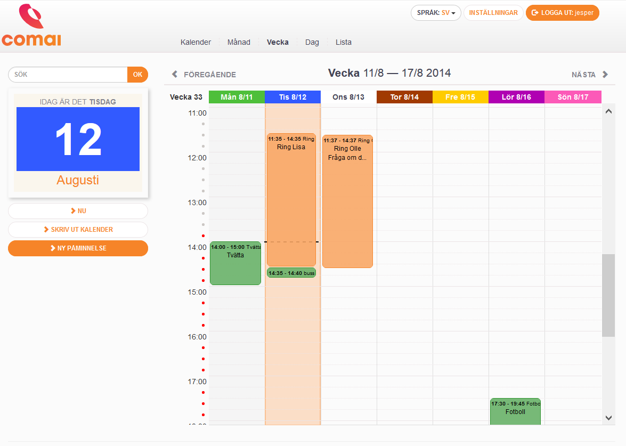Open the 14:35 - 14:40 buss event

tap(291, 273)
